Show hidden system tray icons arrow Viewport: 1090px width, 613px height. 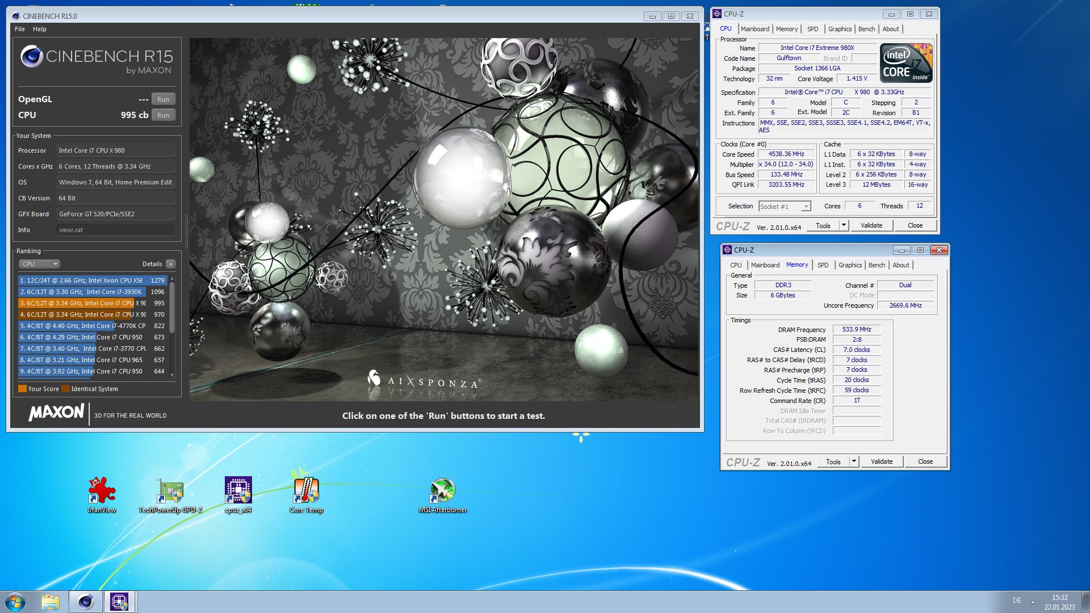[1033, 602]
